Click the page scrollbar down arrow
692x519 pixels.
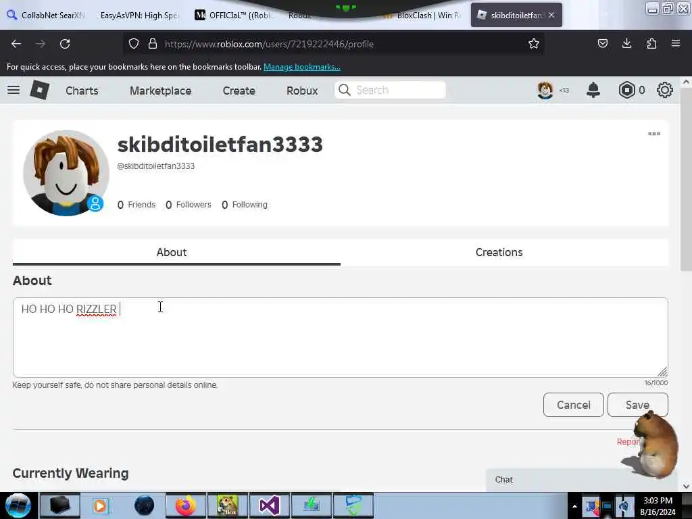coord(686,487)
